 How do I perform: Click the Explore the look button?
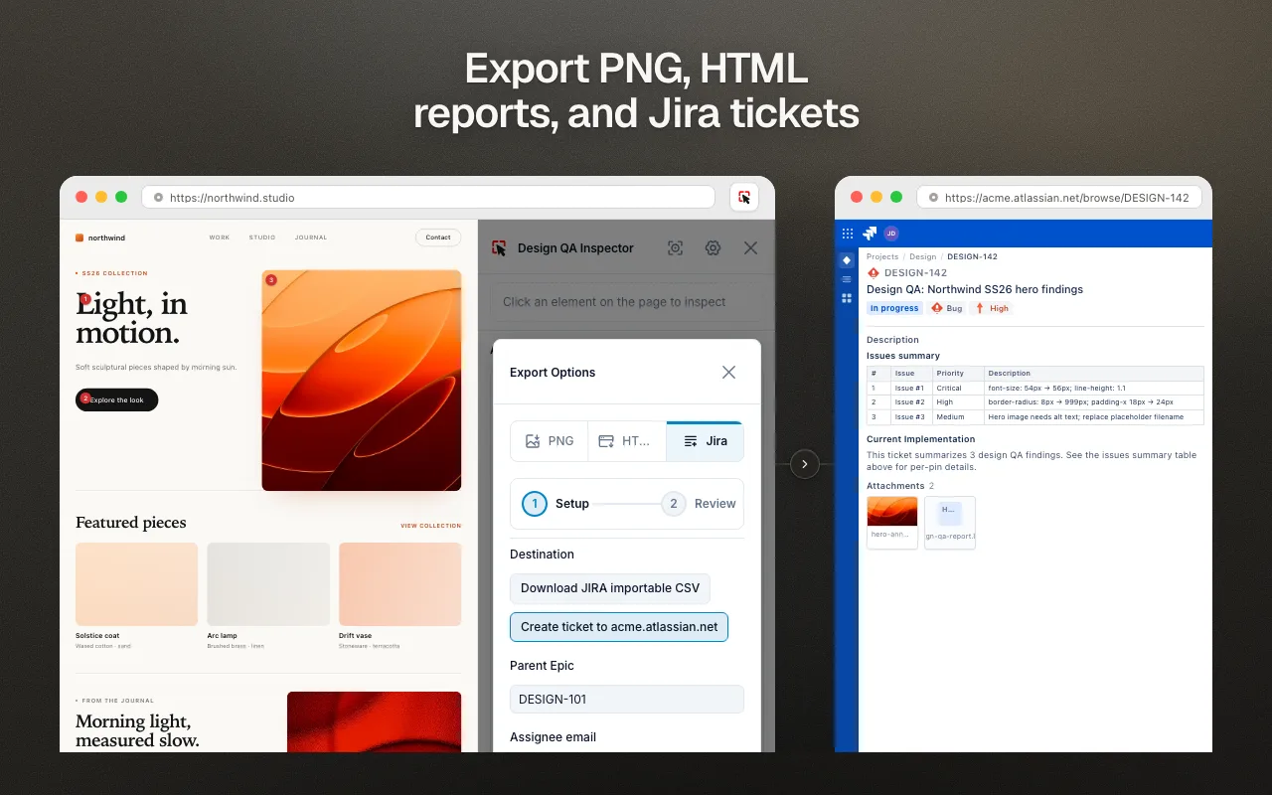click(116, 399)
